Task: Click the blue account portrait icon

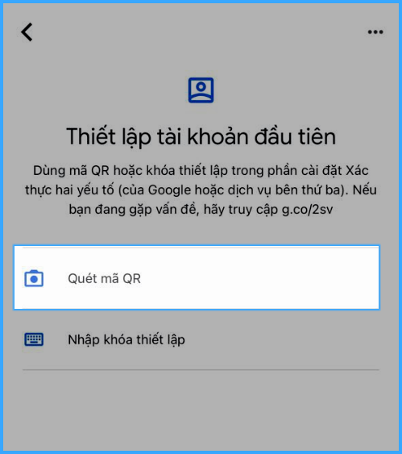Action: (x=201, y=90)
